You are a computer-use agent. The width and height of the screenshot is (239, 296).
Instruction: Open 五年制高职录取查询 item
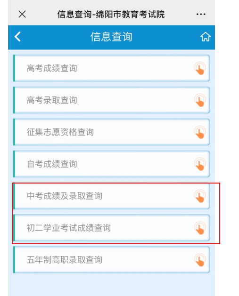111,260
